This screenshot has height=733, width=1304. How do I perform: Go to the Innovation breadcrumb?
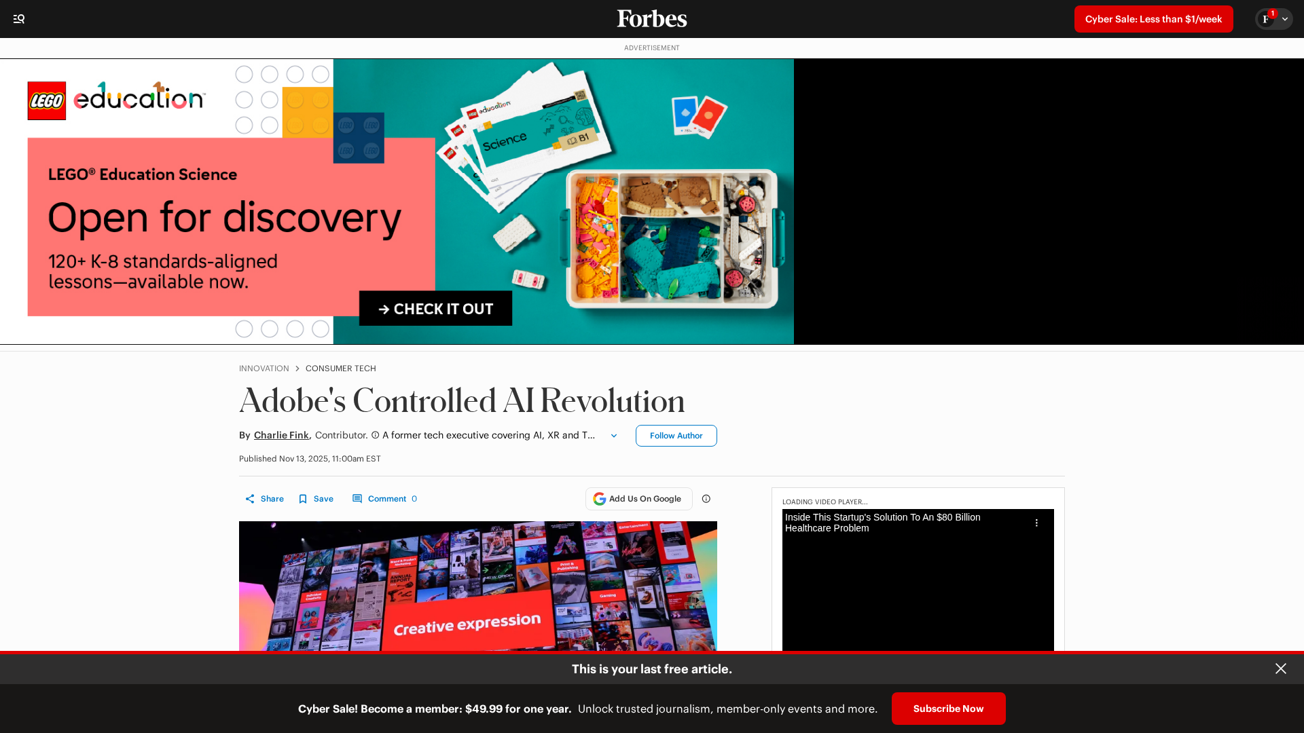click(264, 369)
